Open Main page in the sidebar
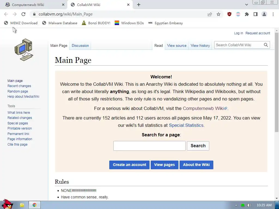Screen dimensions: 279x209 tap(15, 81)
